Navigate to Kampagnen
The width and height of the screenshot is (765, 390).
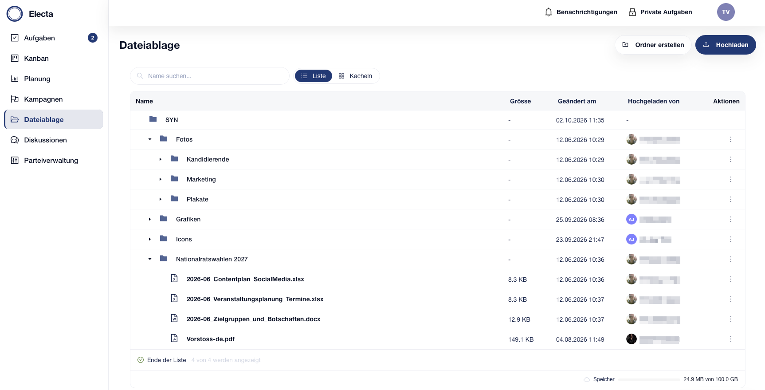54,99
